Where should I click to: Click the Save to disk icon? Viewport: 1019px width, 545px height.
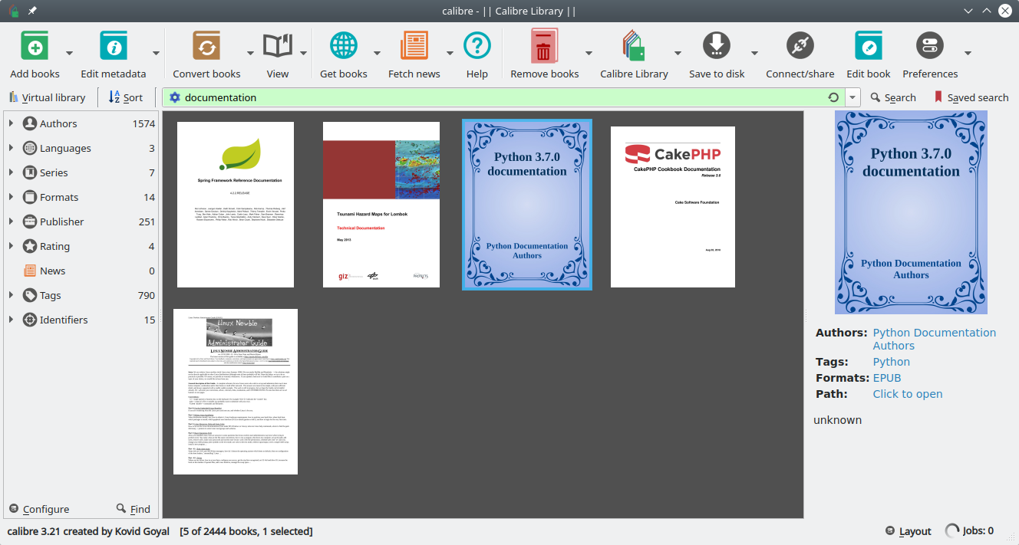(x=716, y=47)
